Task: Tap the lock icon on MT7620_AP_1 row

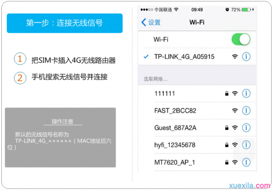Action: tap(227, 163)
